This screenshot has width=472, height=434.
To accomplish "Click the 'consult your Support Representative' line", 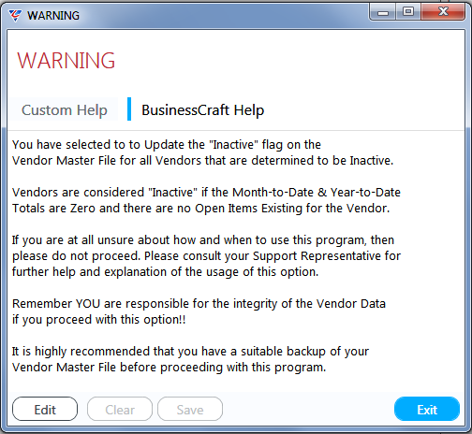I will point(206,256).
